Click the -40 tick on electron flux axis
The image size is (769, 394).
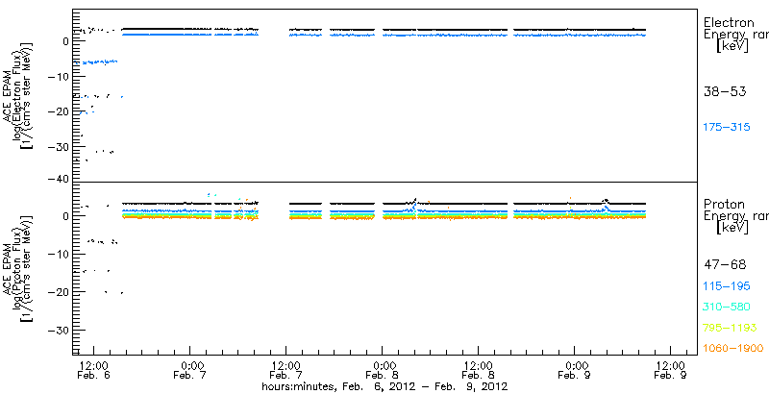(59, 179)
